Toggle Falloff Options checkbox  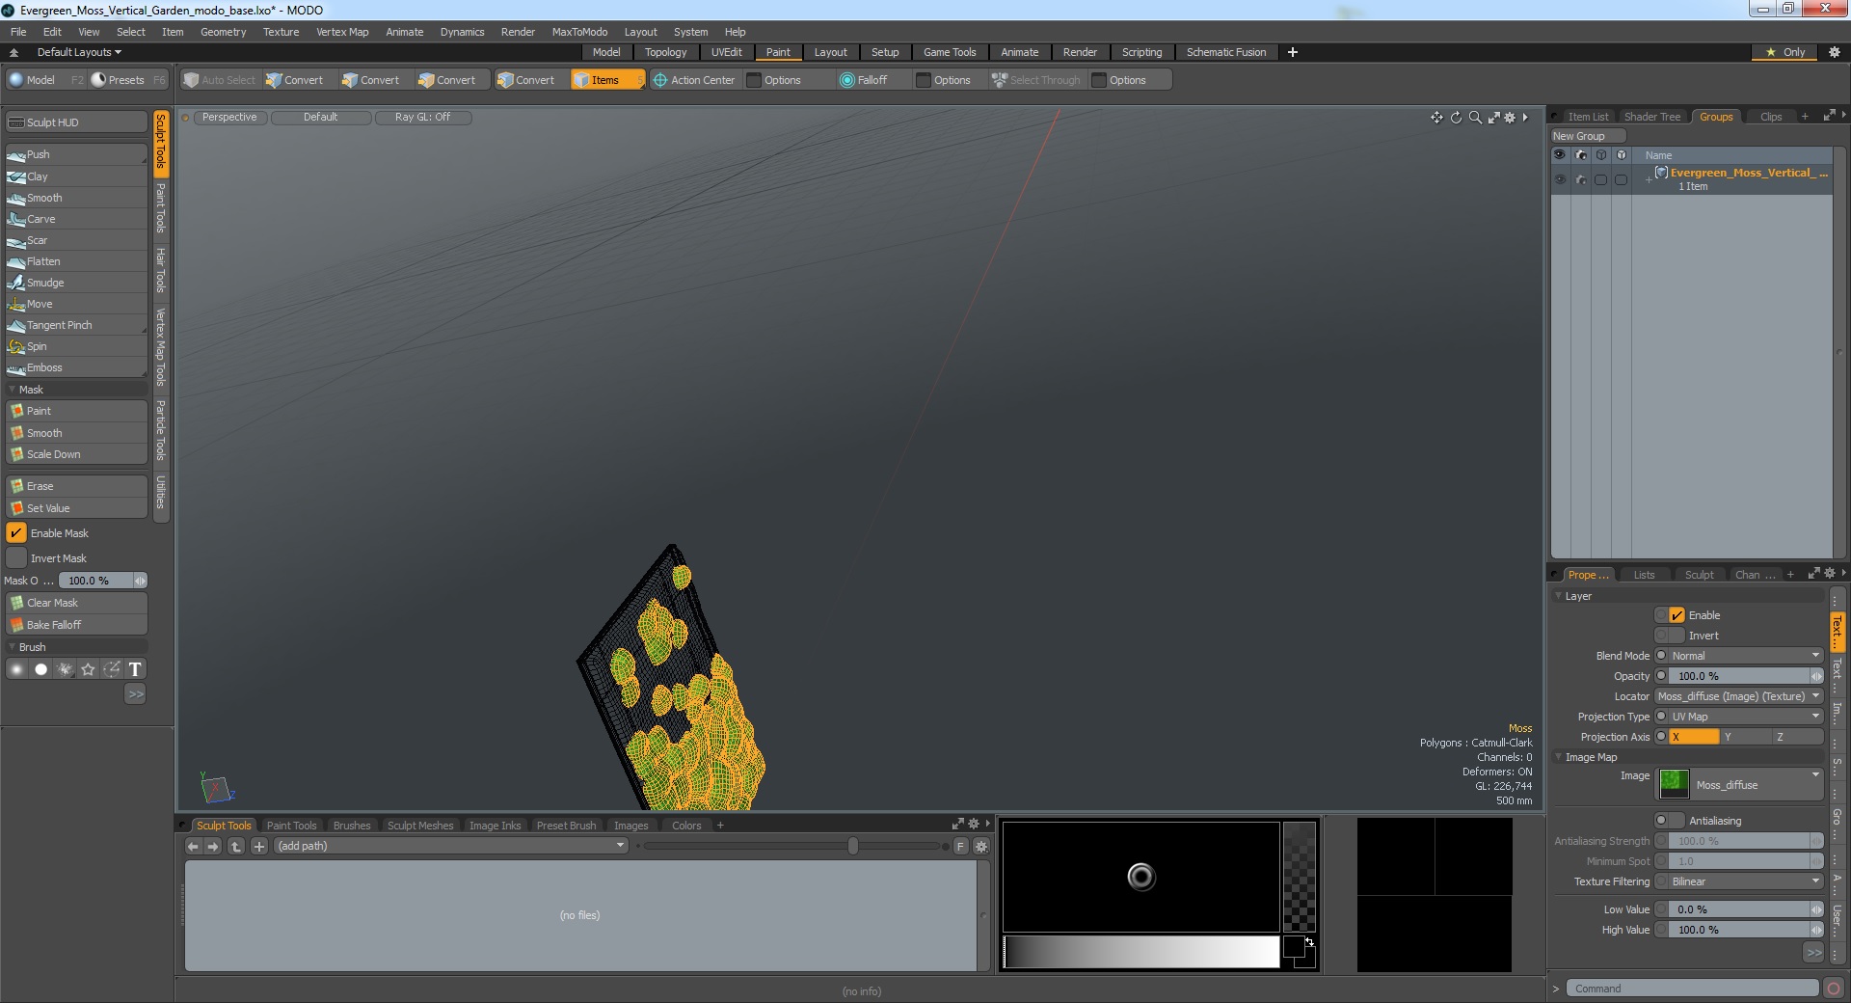[924, 80]
